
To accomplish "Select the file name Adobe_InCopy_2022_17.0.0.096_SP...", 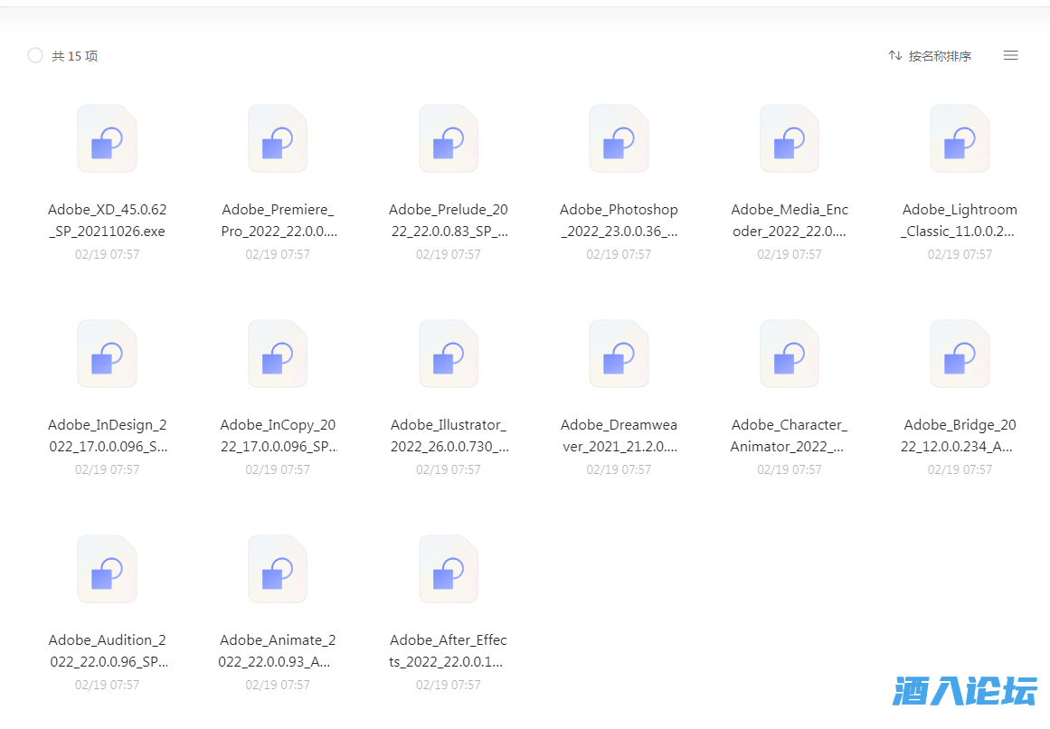I will 278,436.
